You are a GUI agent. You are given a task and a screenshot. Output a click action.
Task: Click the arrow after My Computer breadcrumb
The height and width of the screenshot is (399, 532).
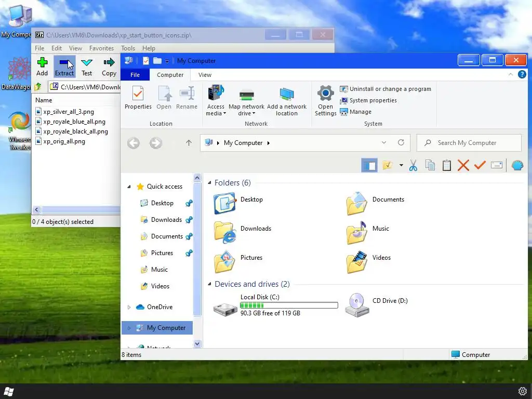269,143
